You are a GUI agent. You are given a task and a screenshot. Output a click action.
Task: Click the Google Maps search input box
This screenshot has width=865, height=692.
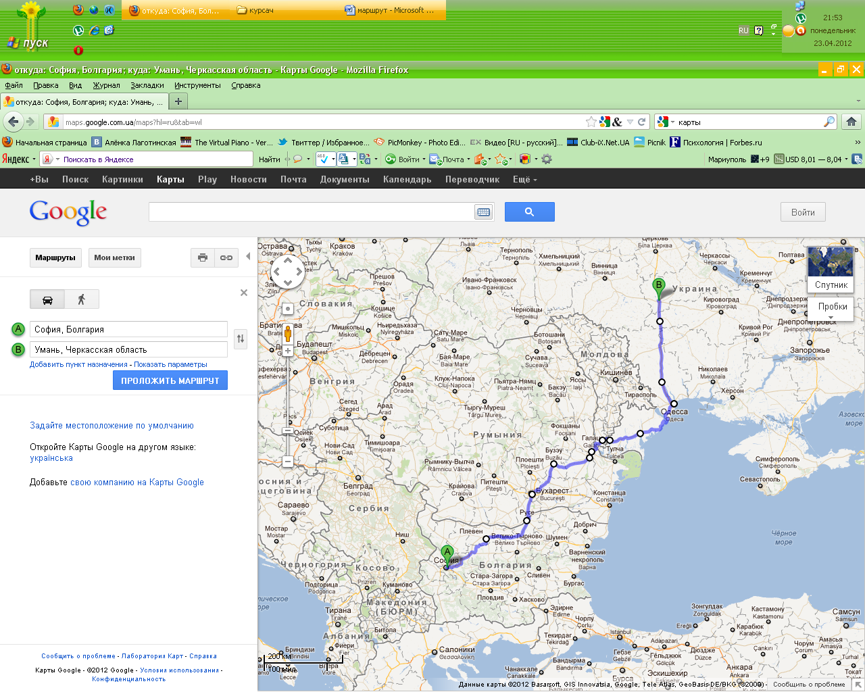tap(312, 212)
